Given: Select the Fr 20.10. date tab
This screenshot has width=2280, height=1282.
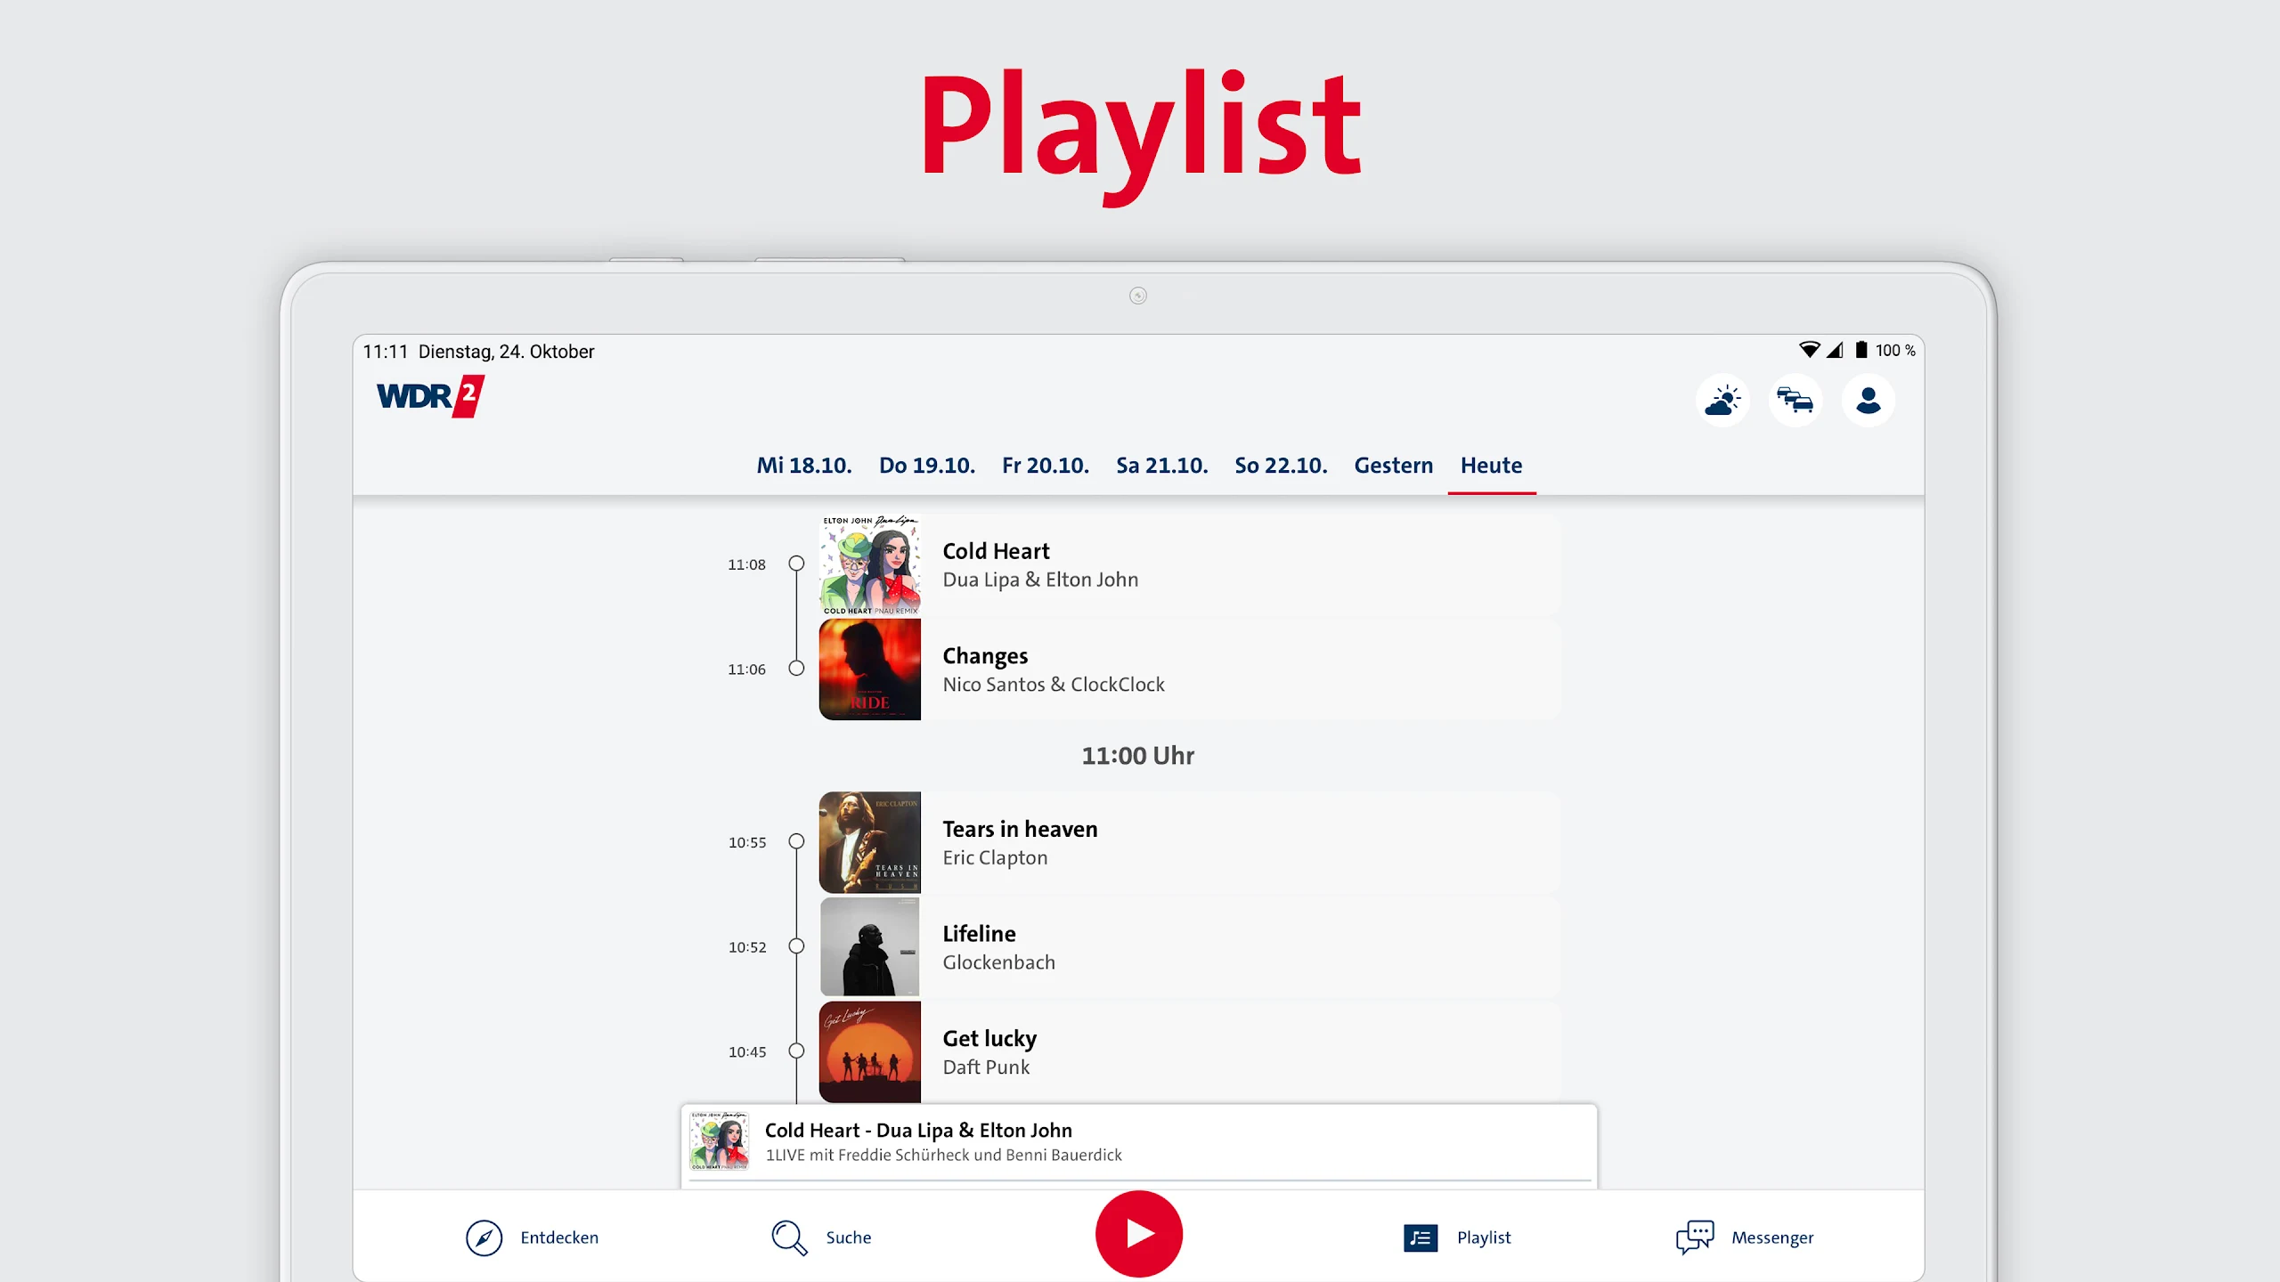Looking at the screenshot, I should point(1046,466).
